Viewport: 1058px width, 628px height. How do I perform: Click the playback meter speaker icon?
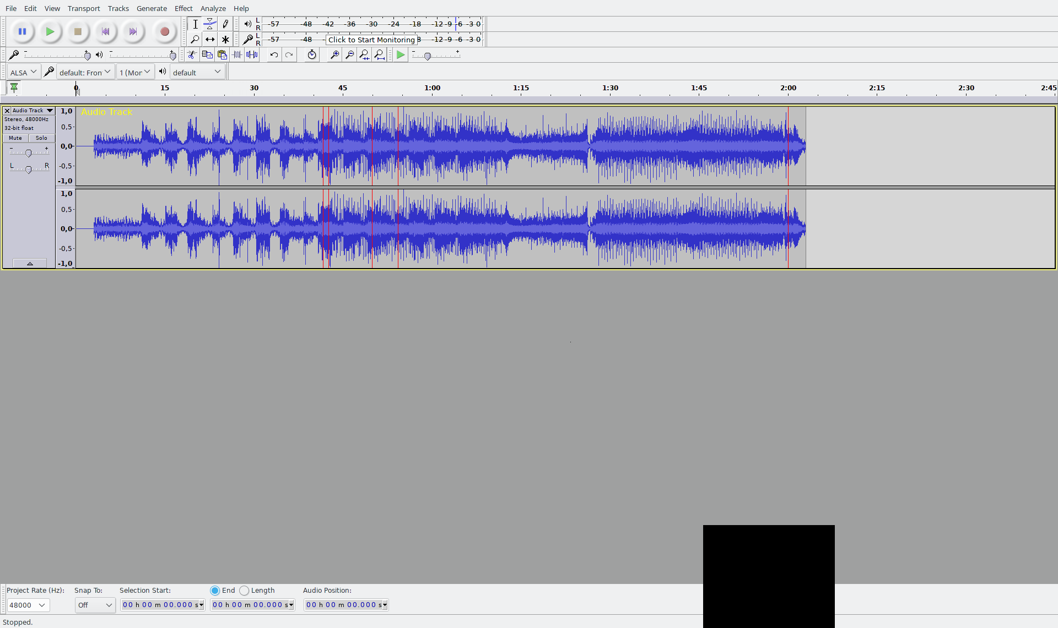pyautogui.click(x=248, y=24)
